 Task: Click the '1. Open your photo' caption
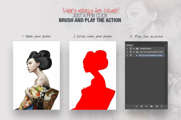pos(36,37)
